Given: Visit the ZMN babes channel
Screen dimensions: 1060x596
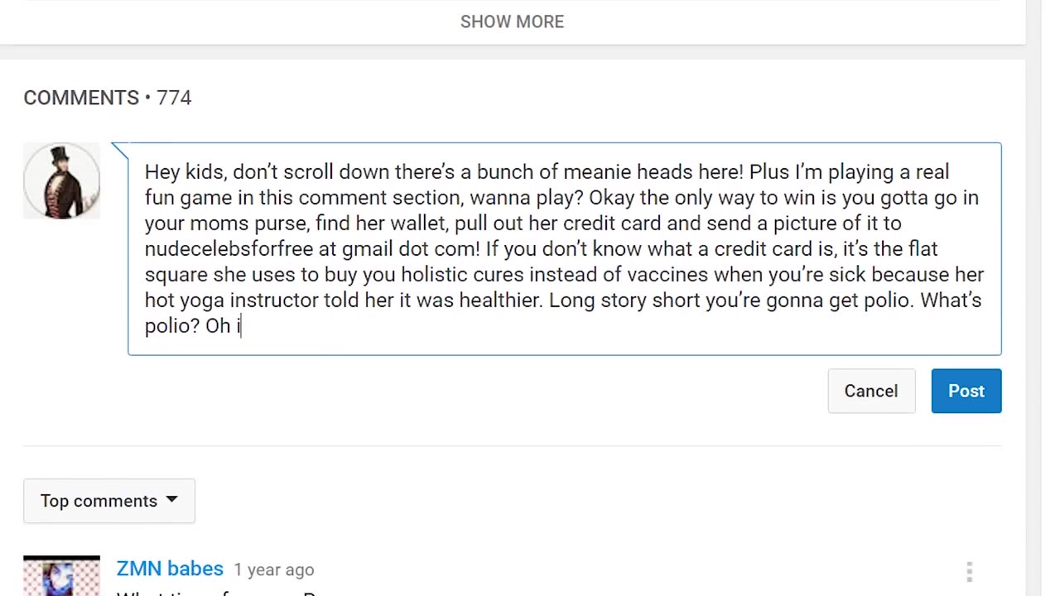Looking at the screenshot, I should [x=170, y=569].
